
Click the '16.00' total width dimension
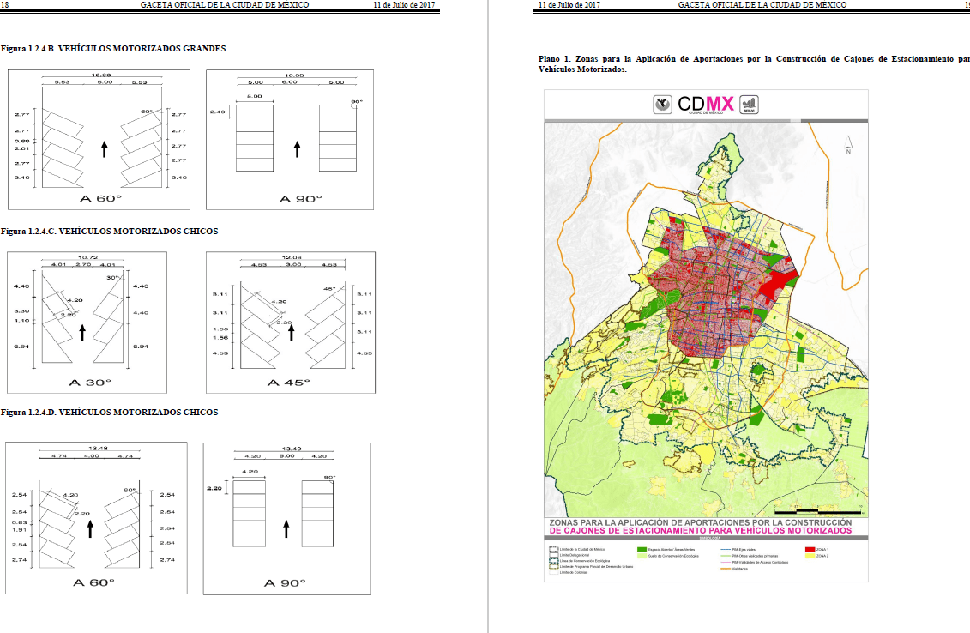pyautogui.click(x=294, y=75)
